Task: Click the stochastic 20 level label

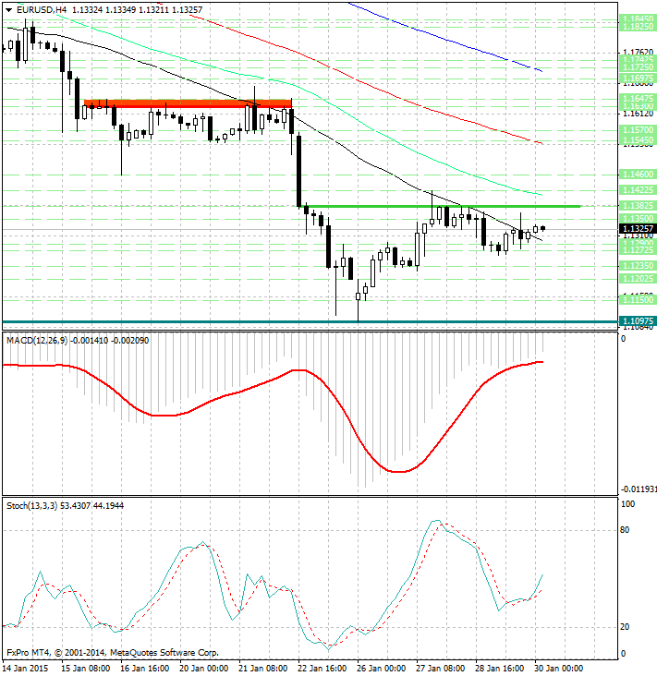Action: coord(625,627)
